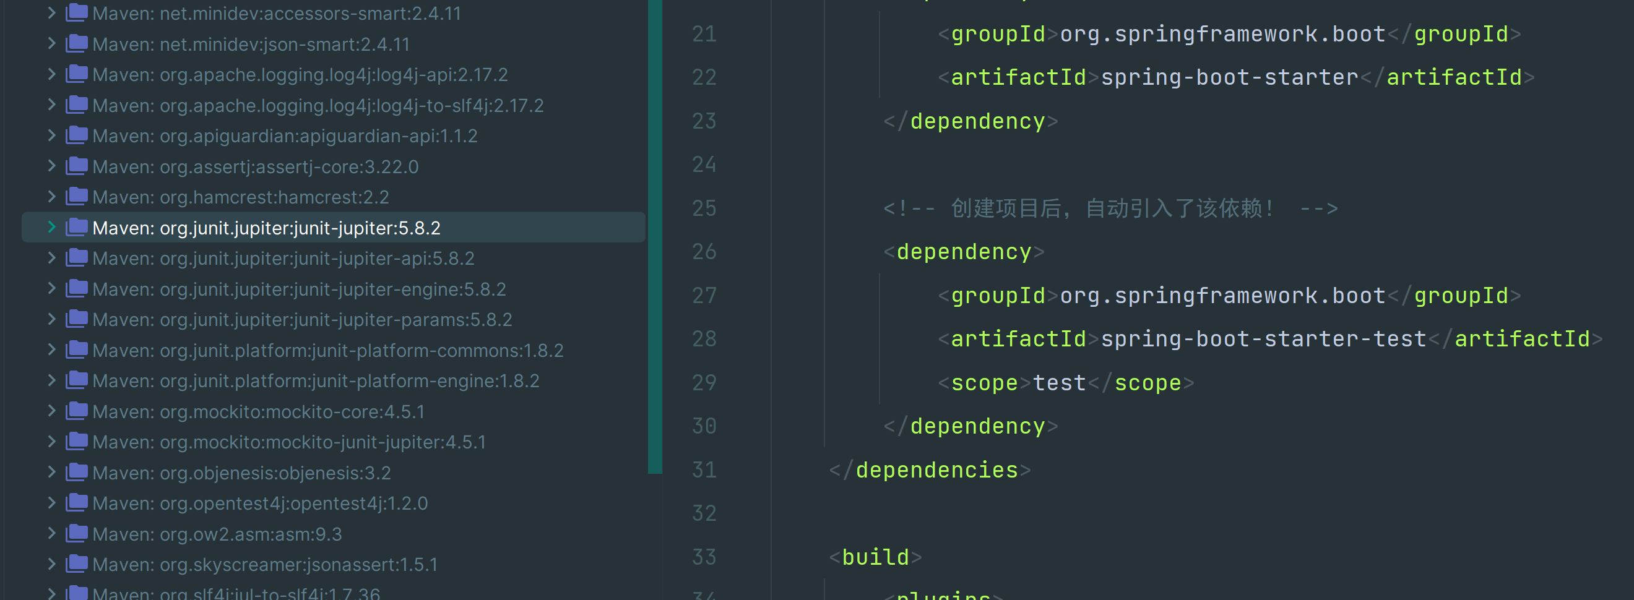The image size is (1634, 600).
Task: Click library icon of log4j-api:2.17.2
Action: 77,74
